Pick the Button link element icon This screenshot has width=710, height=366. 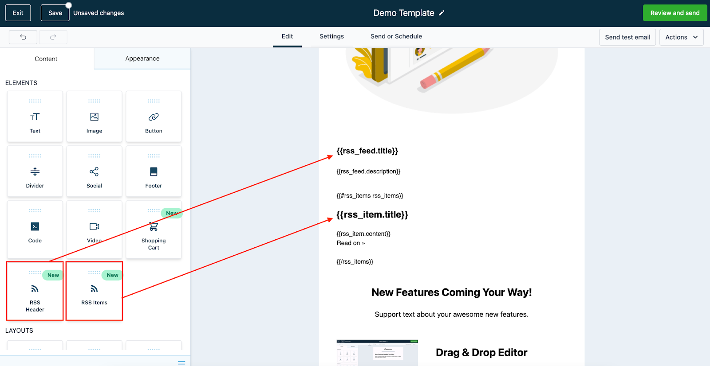pos(154,117)
